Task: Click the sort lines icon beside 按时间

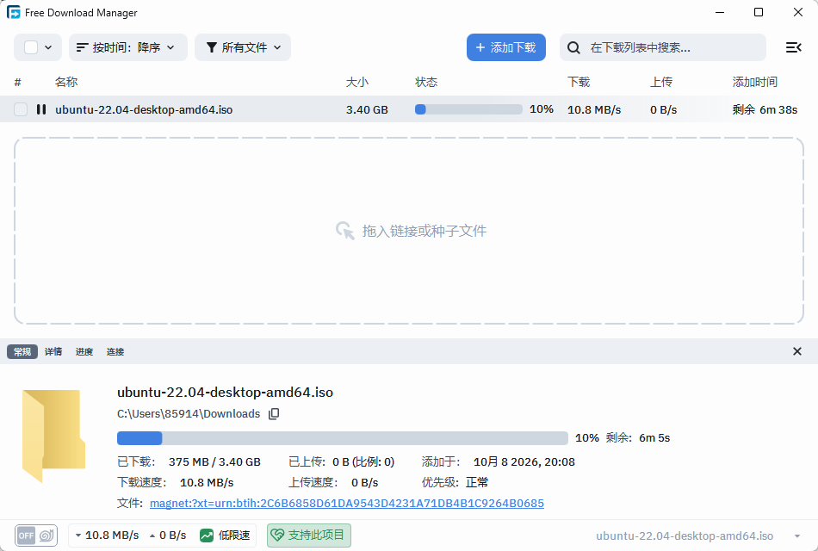Action: pos(82,47)
